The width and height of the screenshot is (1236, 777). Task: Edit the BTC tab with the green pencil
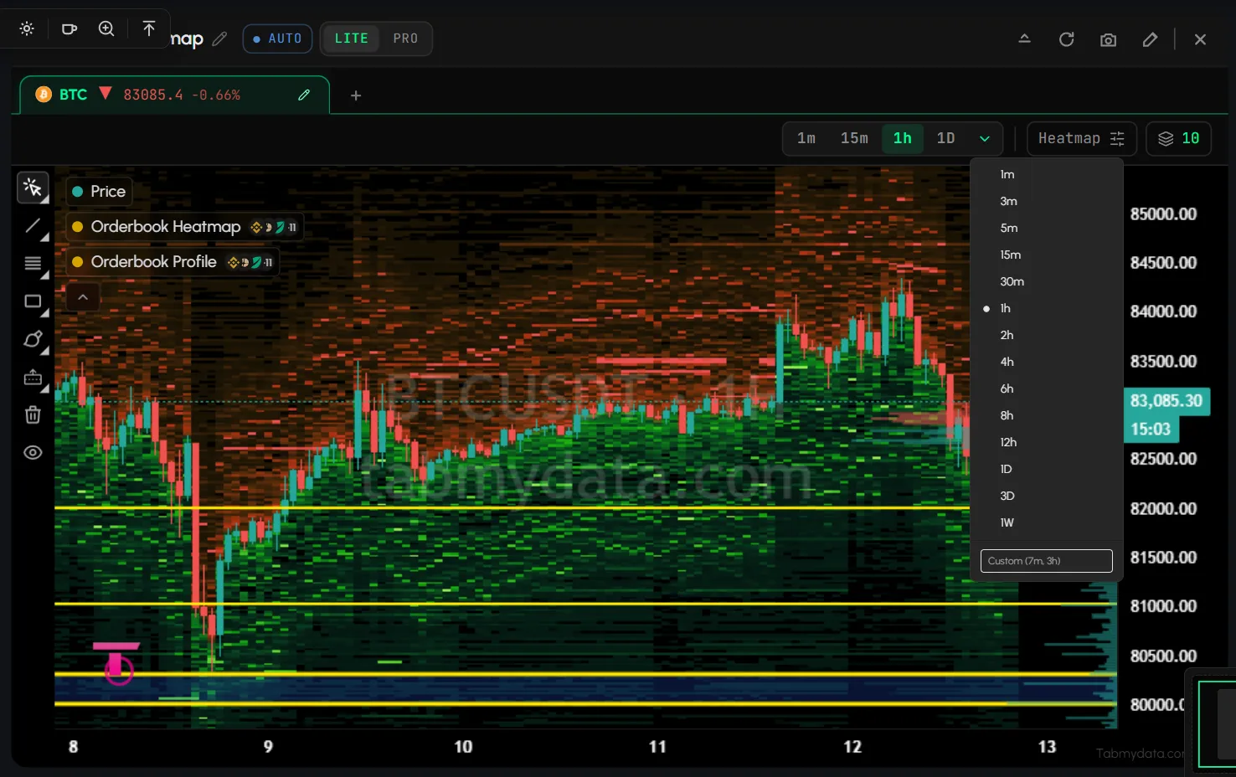point(304,95)
